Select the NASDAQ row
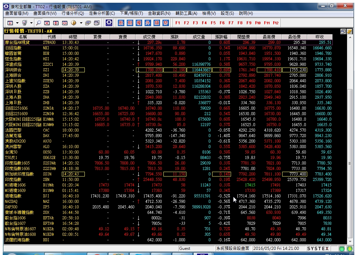Image resolution: width=357 pixels, height=255 pixels. tap(168, 202)
